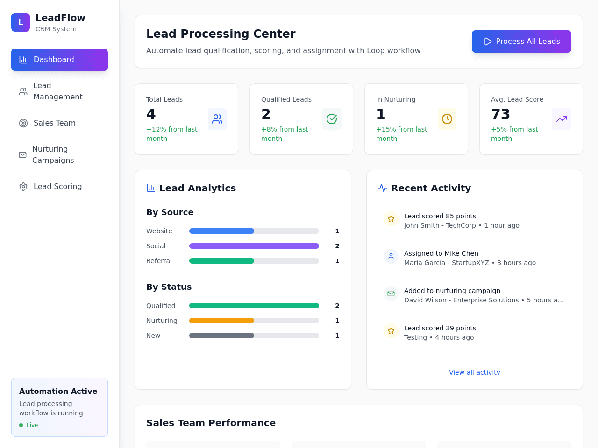Image resolution: width=598 pixels, height=448 pixels.
Task: Click the play icon in Process All Leads
Action: pyautogui.click(x=488, y=42)
